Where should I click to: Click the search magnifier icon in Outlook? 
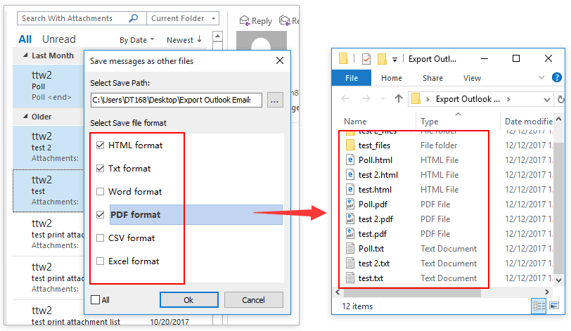click(134, 18)
